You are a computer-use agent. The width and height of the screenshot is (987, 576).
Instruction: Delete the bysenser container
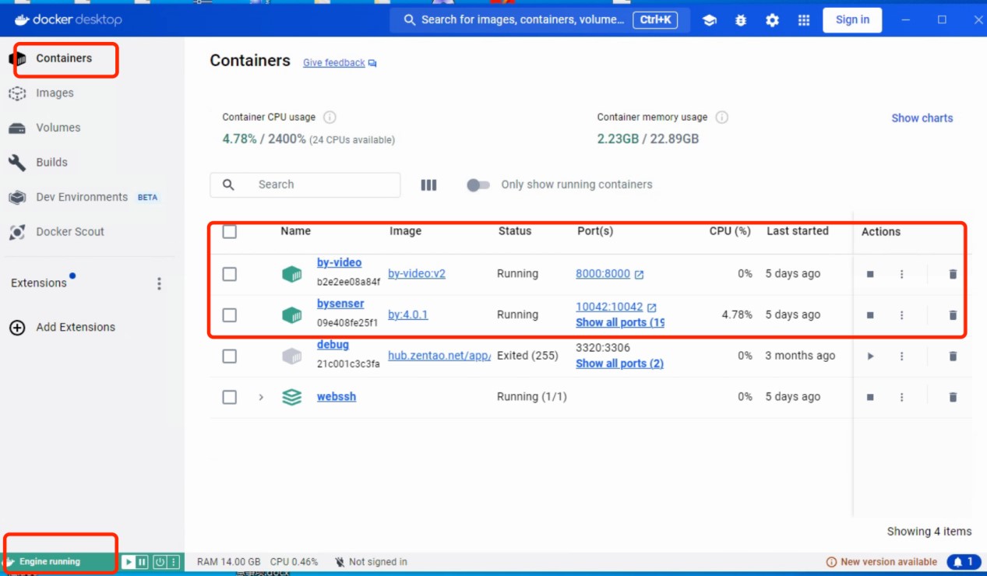952,315
